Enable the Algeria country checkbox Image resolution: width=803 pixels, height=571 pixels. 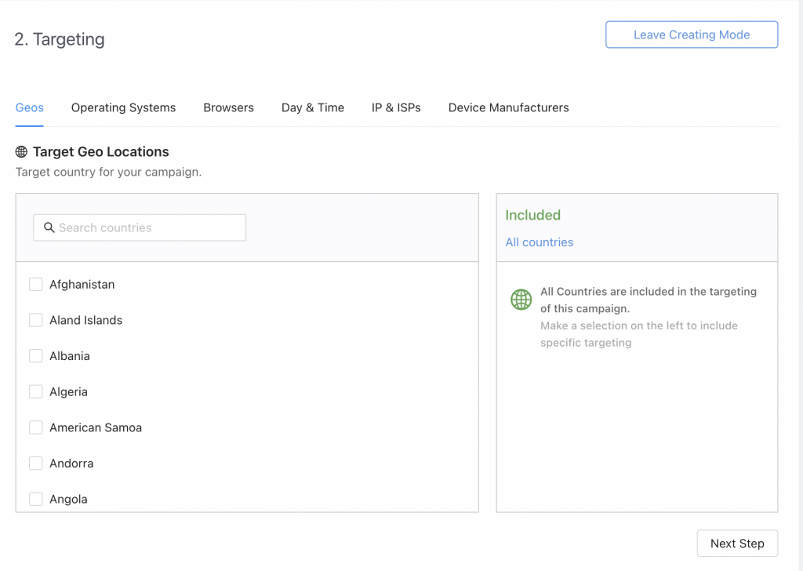(x=36, y=391)
